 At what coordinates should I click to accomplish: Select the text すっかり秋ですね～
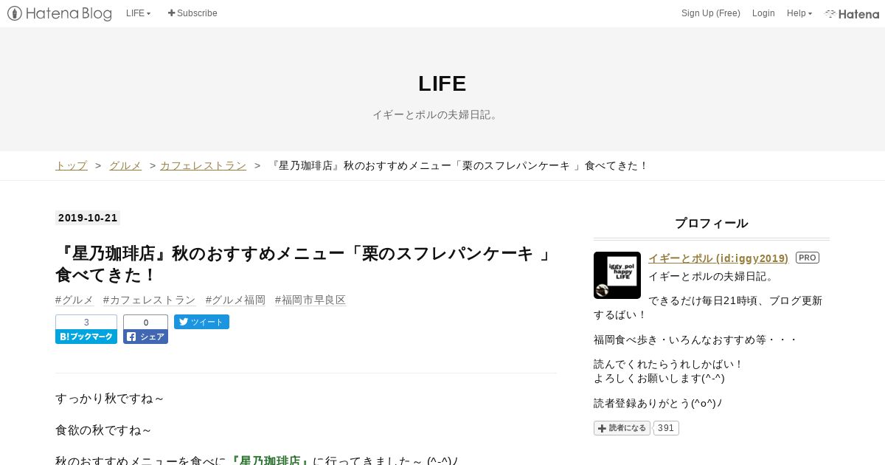109,399
